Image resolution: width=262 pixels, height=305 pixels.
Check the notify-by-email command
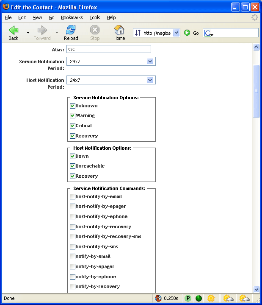tap(72, 256)
